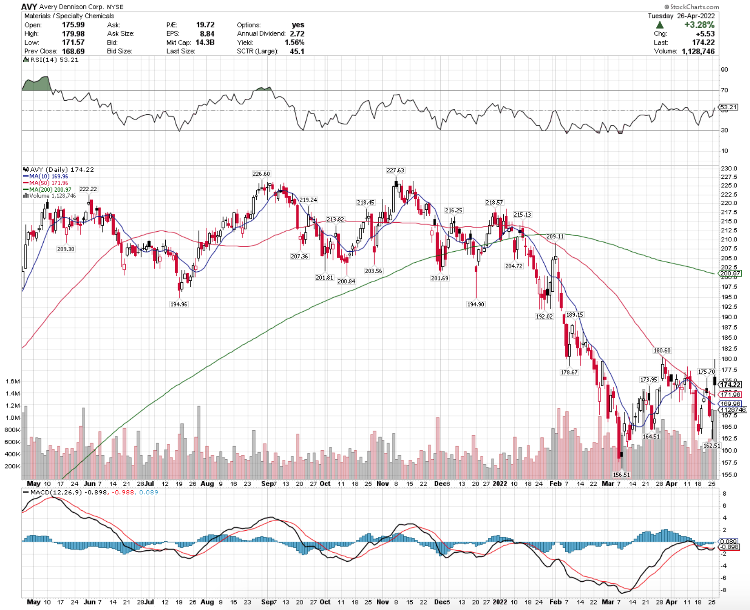The height and width of the screenshot is (610, 750).
Task: Click the 213.82 price label
Action: coord(335,219)
